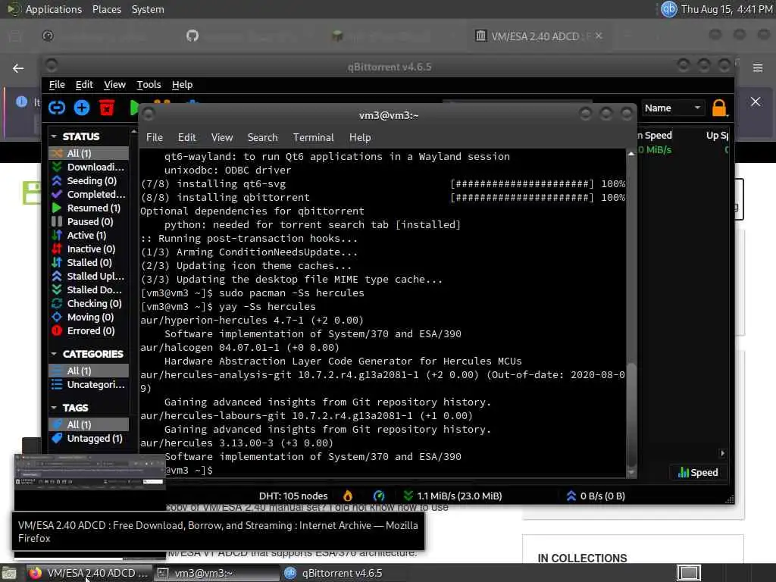Viewport: 776px width, 582px height.
Task: Click the download speed 1.1 MiB/s indicator
Action: tap(452, 496)
